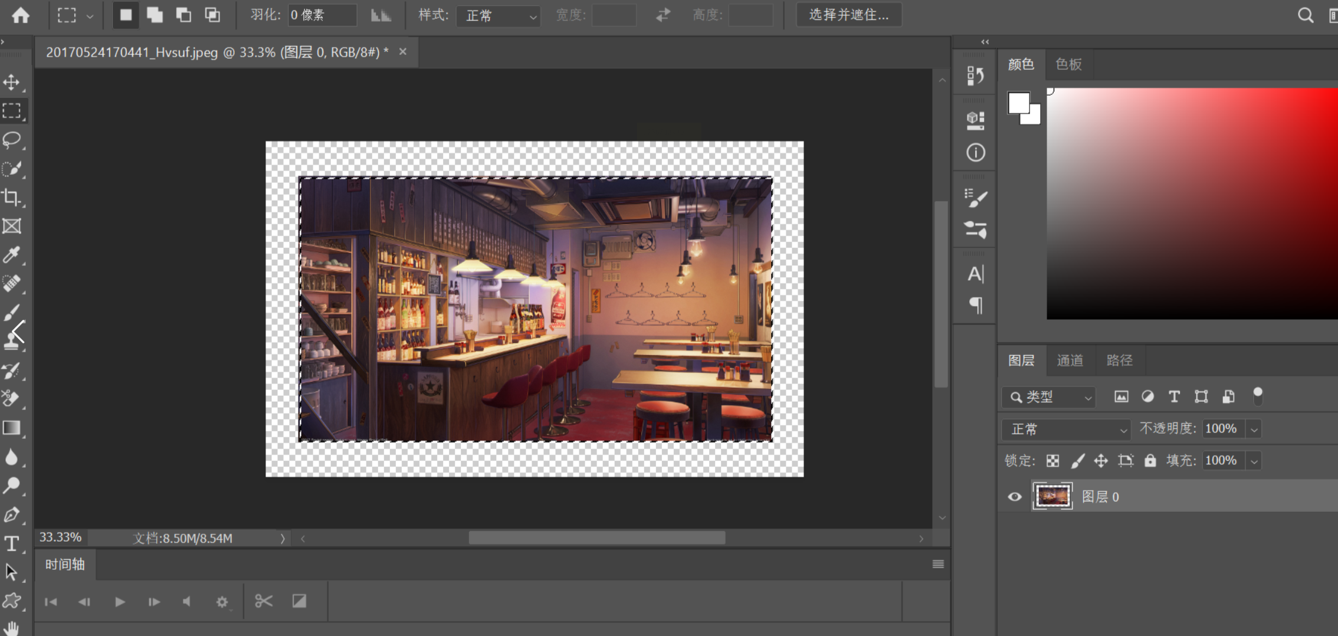The width and height of the screenshot is (1338, 636).
Task: Select the Lasso tool
Action: click(x=12, y=140)
